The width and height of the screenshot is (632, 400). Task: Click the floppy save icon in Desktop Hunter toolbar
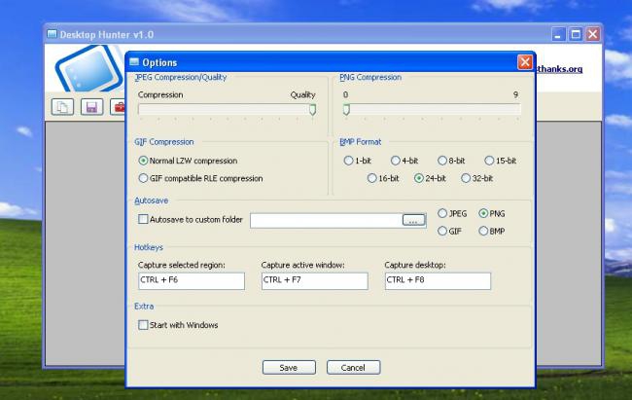[x=92, y=107]
